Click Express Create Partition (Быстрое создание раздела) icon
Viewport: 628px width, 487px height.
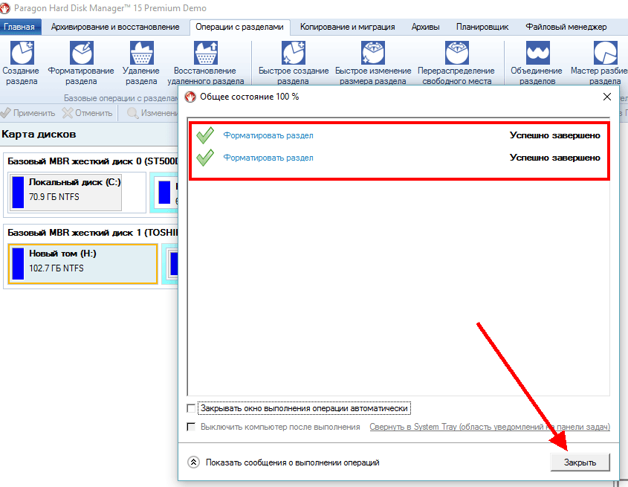point(294,54)
